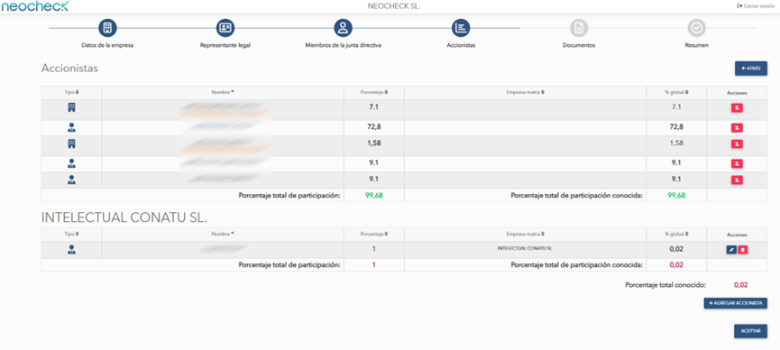Viewport: 780px width, 350px height.
Task: Sort first table by Empresa matriz column
Action: (526, 93)
